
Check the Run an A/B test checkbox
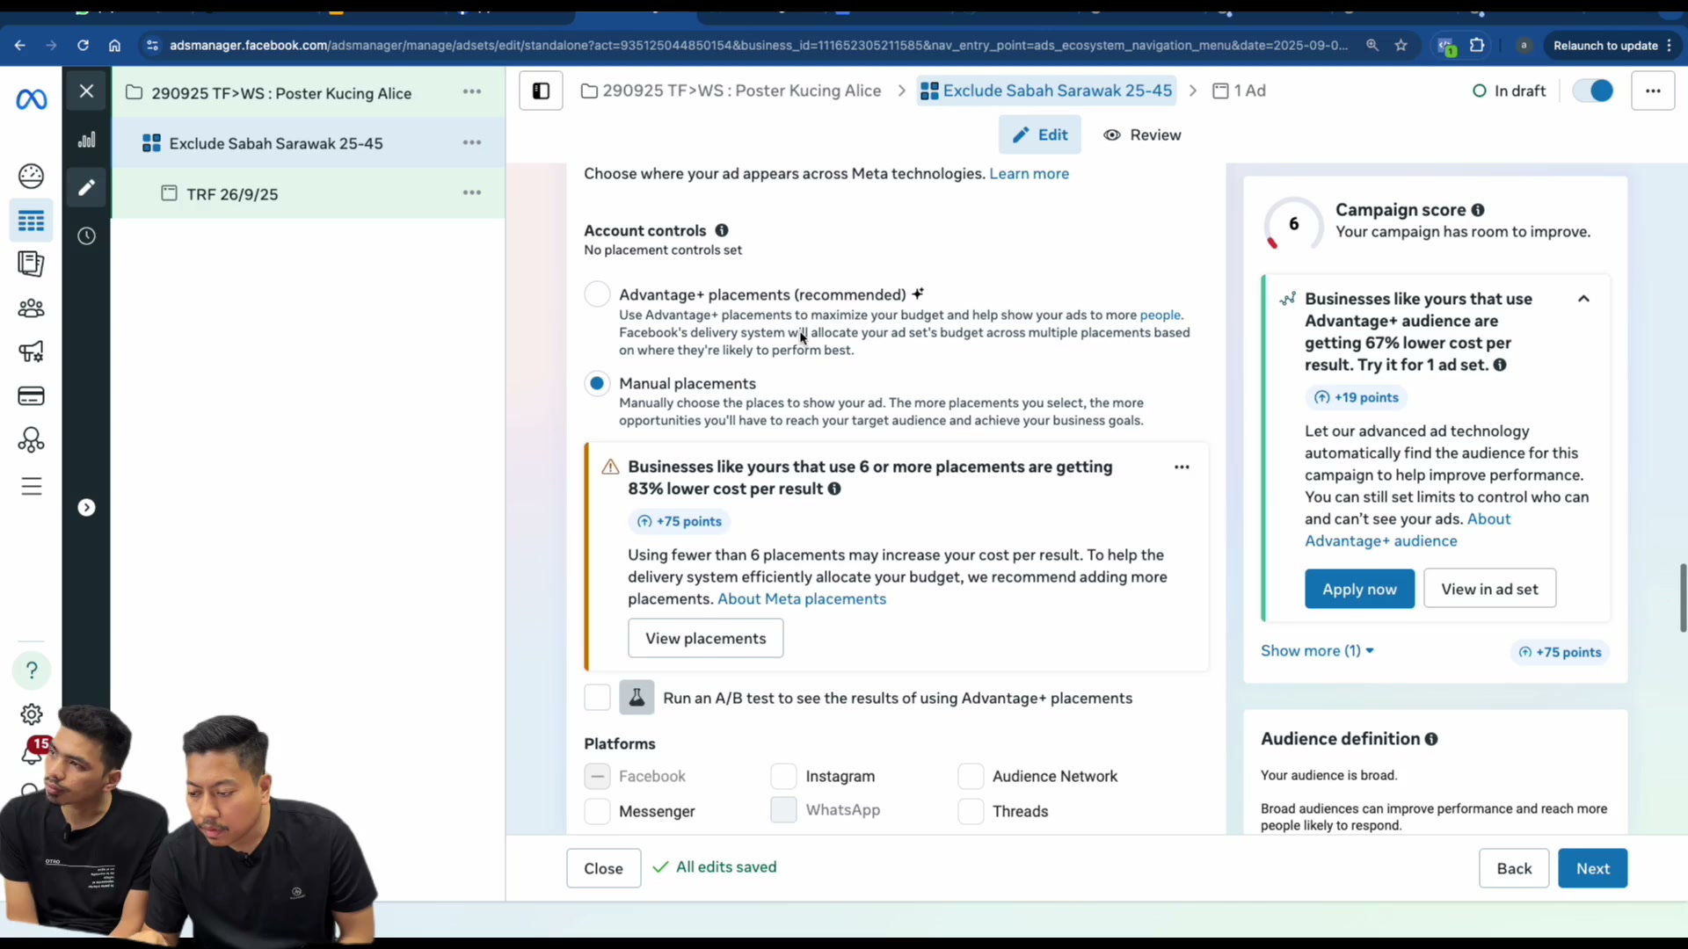(597, 699)
